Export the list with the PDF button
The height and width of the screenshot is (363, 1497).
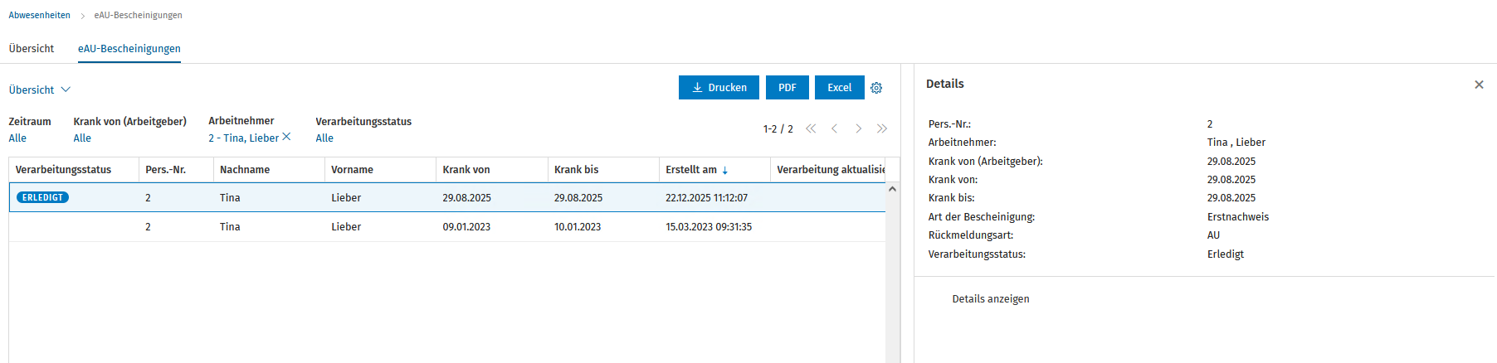pos(788,87)
